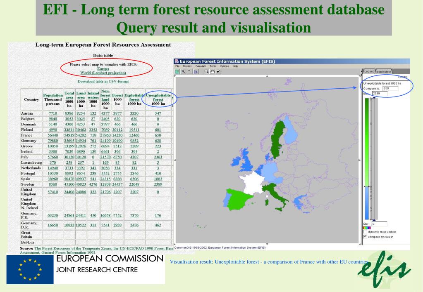Click the Country cell 'Denmark'
Image resolution: width=423 pixels, height=292 pixels.
click(29, 124)
